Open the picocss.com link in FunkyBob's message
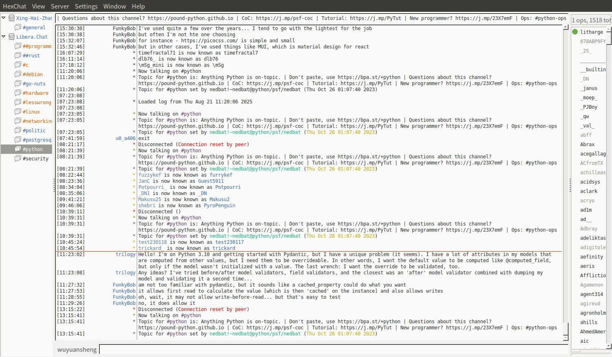The width and height of the screenshot is (612, 357). (x=210, y=40)
